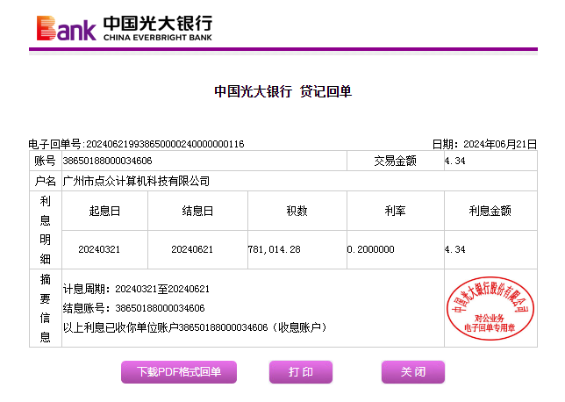
Task: Click the red electronic receipt stamp
Action: pyautogui.click(x=490, y=308)
